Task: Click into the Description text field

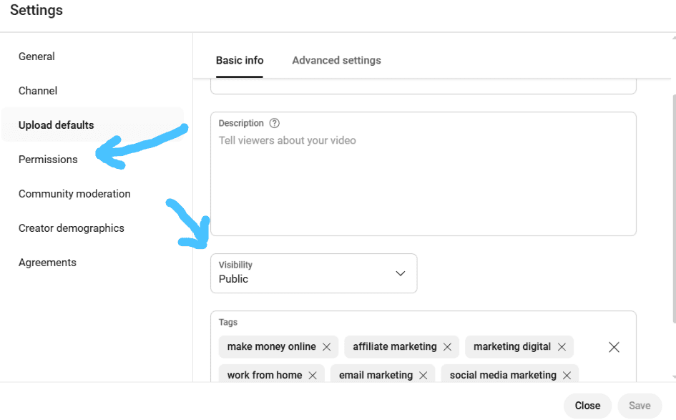Action: point(423,174)
